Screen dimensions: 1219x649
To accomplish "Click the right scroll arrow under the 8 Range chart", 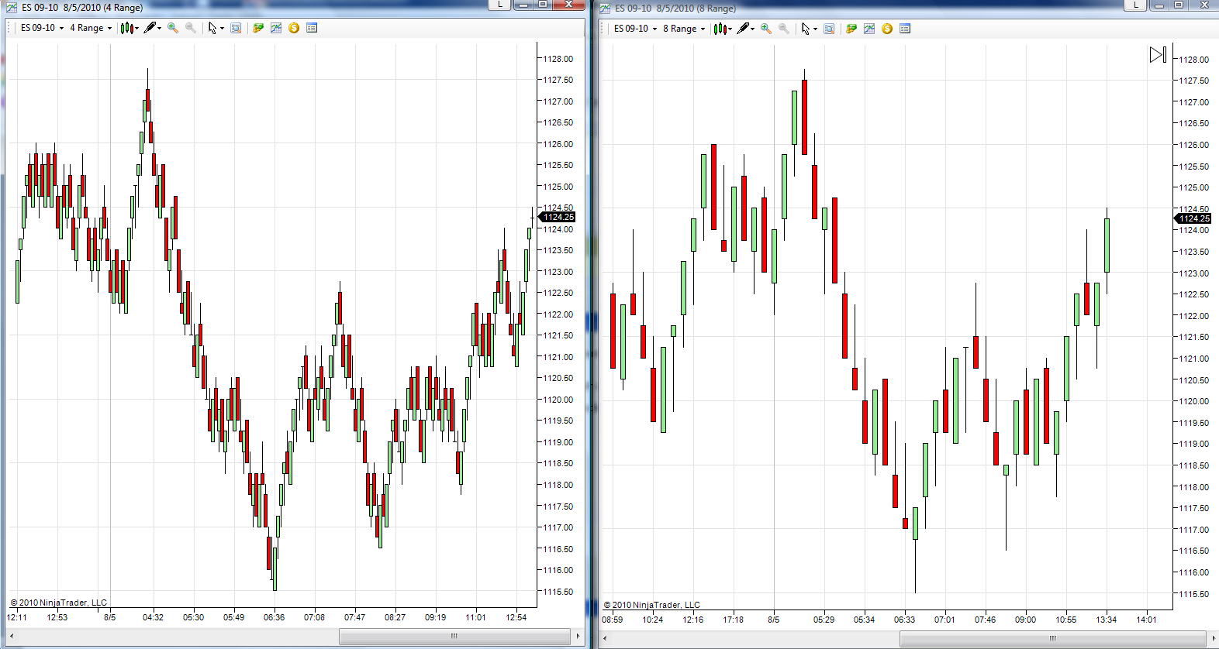I will point(1213,638).
